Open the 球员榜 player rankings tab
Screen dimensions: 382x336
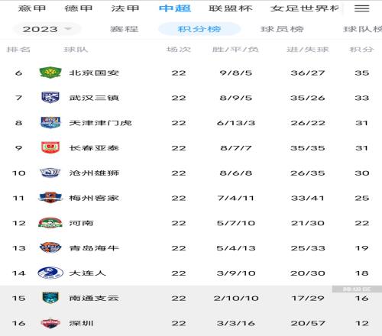(282, 29)
